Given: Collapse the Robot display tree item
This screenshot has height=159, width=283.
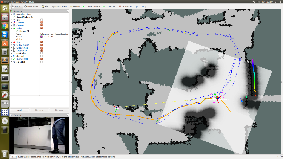Looking at the screenshot, I should click(12, 28).
